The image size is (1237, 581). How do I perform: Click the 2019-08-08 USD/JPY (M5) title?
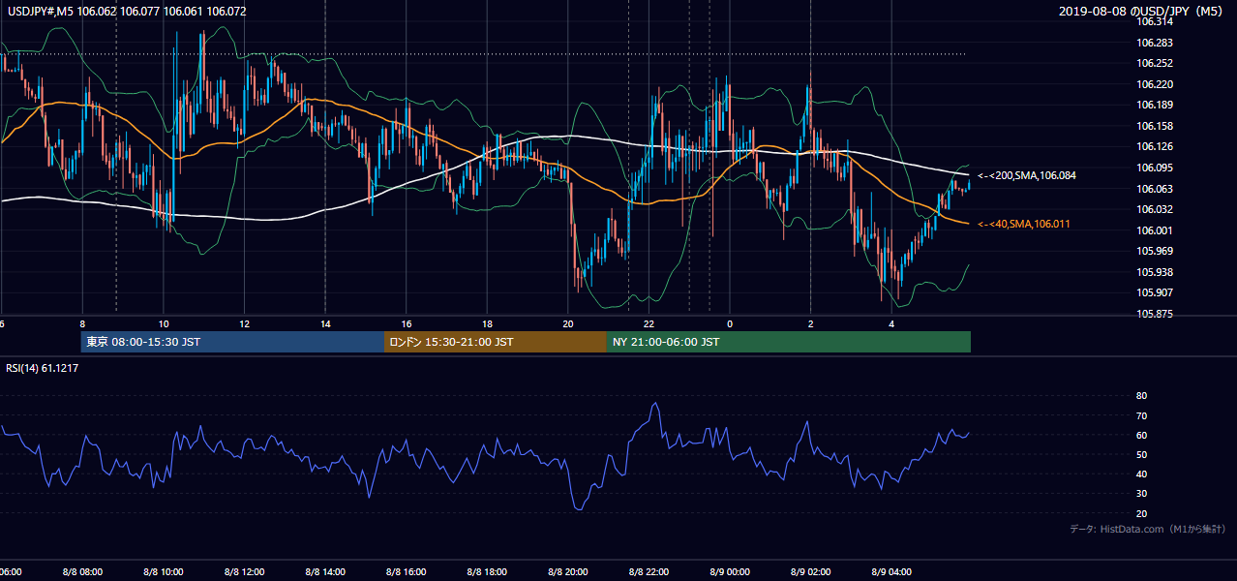pos(1142,12)
